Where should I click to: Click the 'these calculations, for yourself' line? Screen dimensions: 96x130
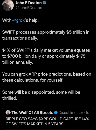33,80
